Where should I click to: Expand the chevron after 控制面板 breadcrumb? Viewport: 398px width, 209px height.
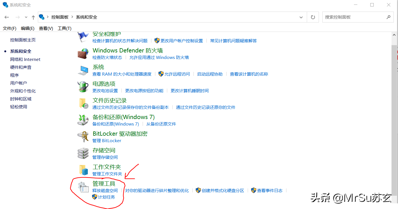[72, 17]
